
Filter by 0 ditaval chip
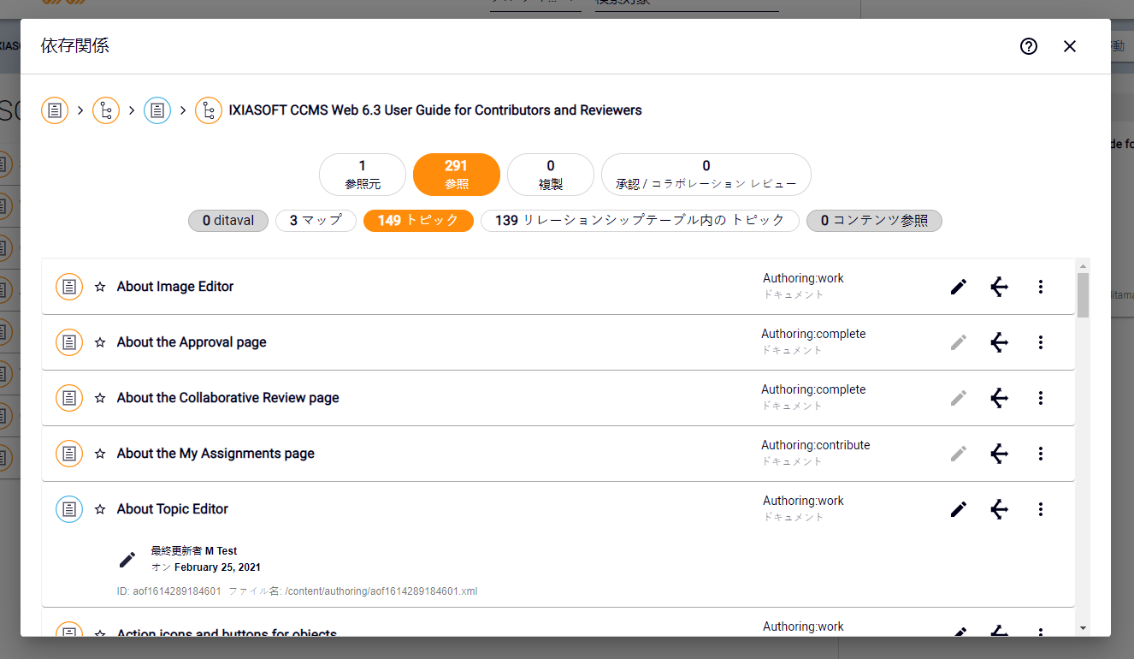click(228, 221)
